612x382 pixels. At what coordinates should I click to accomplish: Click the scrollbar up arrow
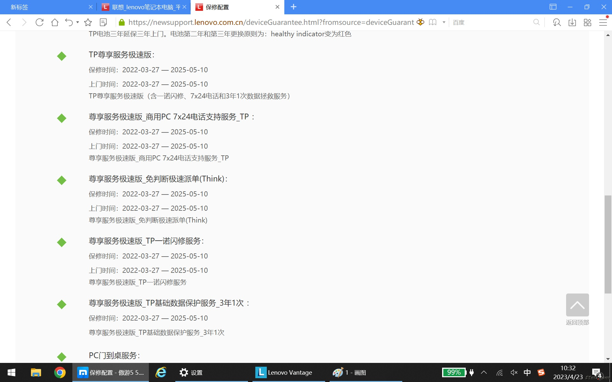coord(608,35)
